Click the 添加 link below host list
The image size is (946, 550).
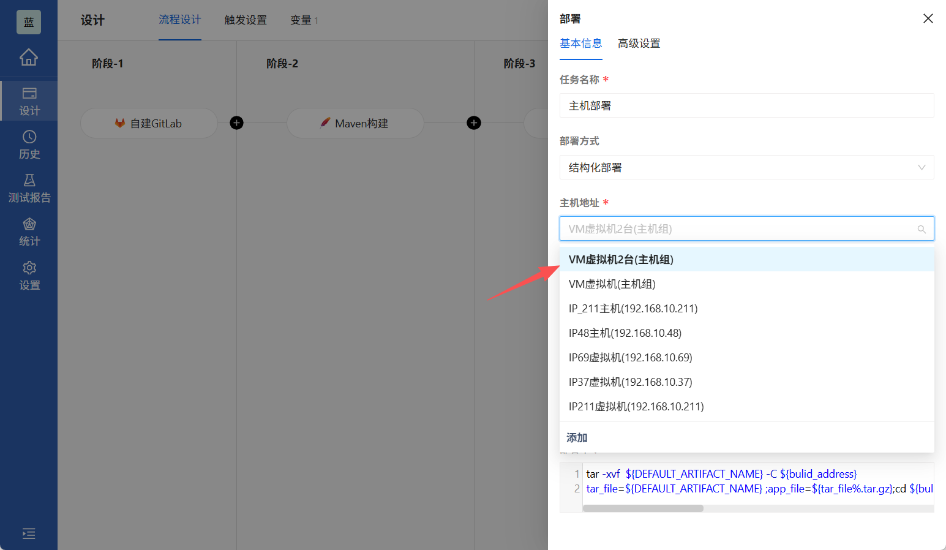[x=576, y=437]
